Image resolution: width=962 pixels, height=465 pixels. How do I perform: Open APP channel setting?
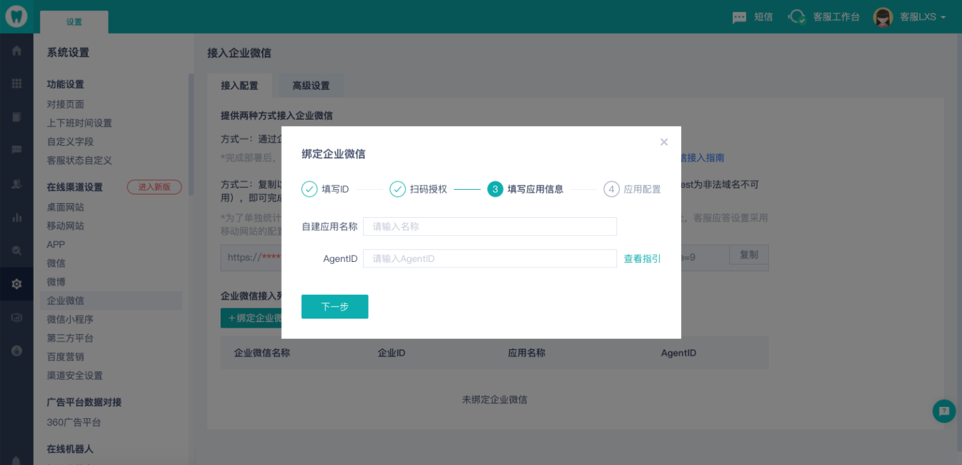(x=56, y=244)
